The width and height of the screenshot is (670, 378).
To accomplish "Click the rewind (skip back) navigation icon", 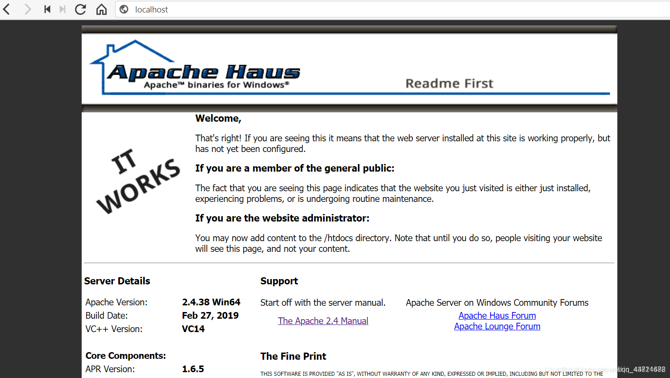I will point(47,9).
